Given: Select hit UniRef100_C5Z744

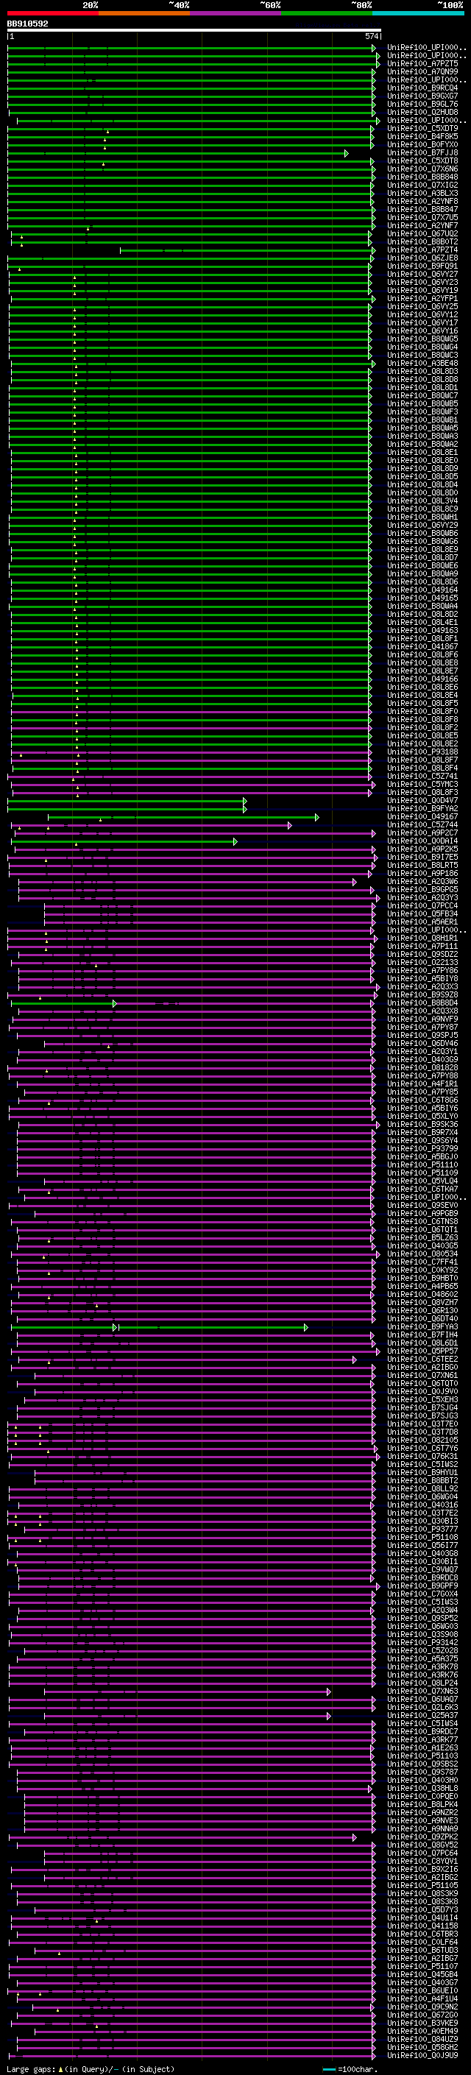Looking at the screenshot, I should point(422,825).
